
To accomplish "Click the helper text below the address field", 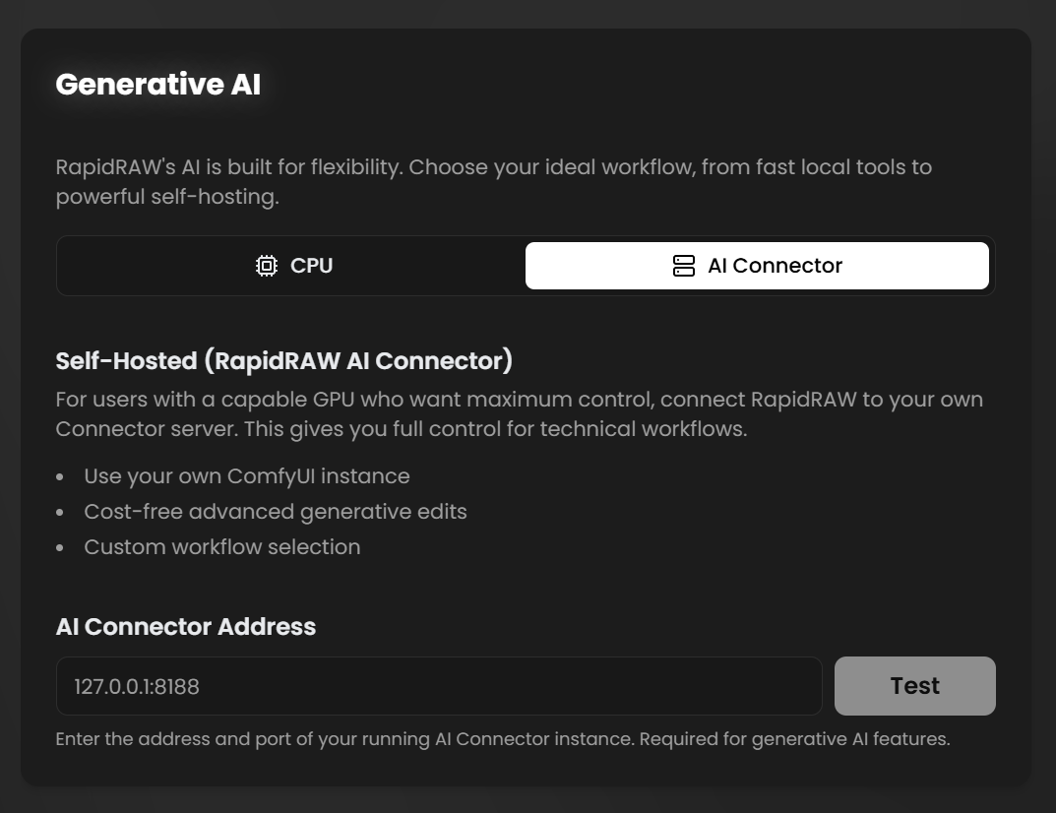I will [x=503, y=739].
